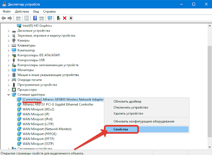The height and width of the screenshot is (155, 212).
Task: Click the Очереди печати printer icon
Action: (x=14, y=80)
